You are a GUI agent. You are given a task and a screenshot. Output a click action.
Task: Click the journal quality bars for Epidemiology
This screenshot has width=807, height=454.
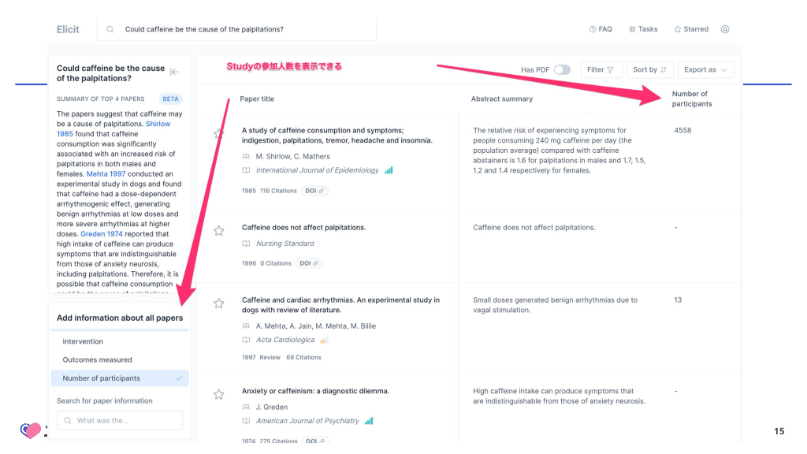click(x=389, y=170)
